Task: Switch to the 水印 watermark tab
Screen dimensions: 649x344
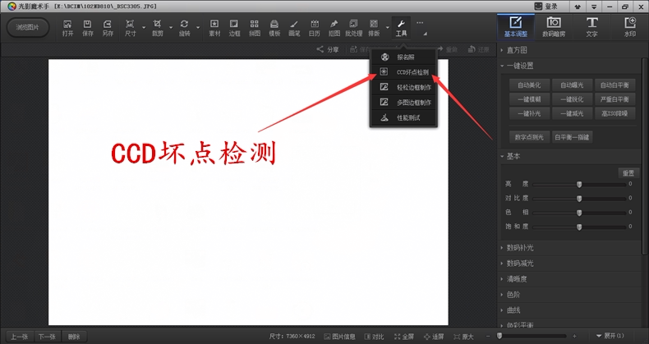Action: 629,27
